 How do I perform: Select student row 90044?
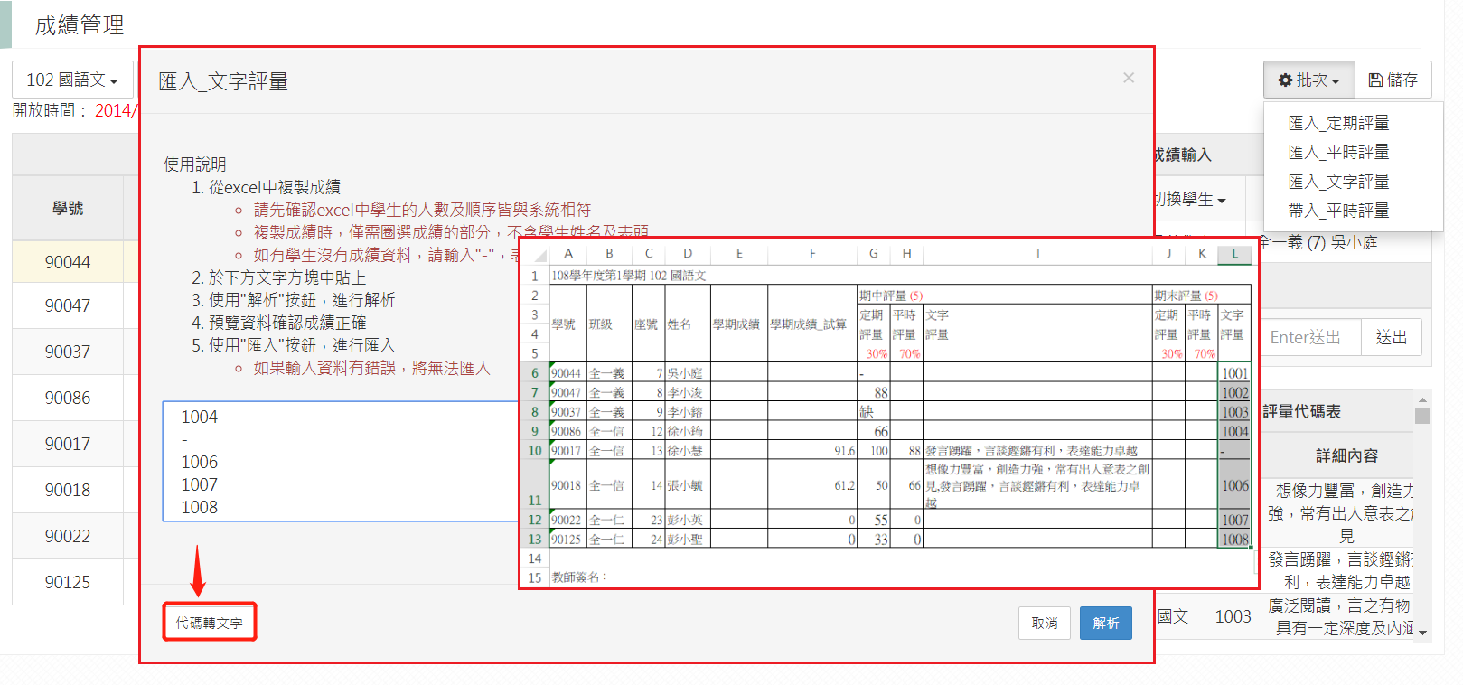coord(68,262)
